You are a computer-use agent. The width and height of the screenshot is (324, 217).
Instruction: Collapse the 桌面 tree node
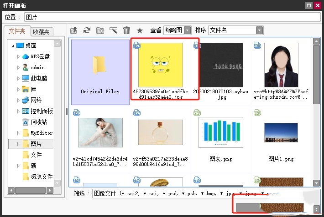click(x=13, y=46)
